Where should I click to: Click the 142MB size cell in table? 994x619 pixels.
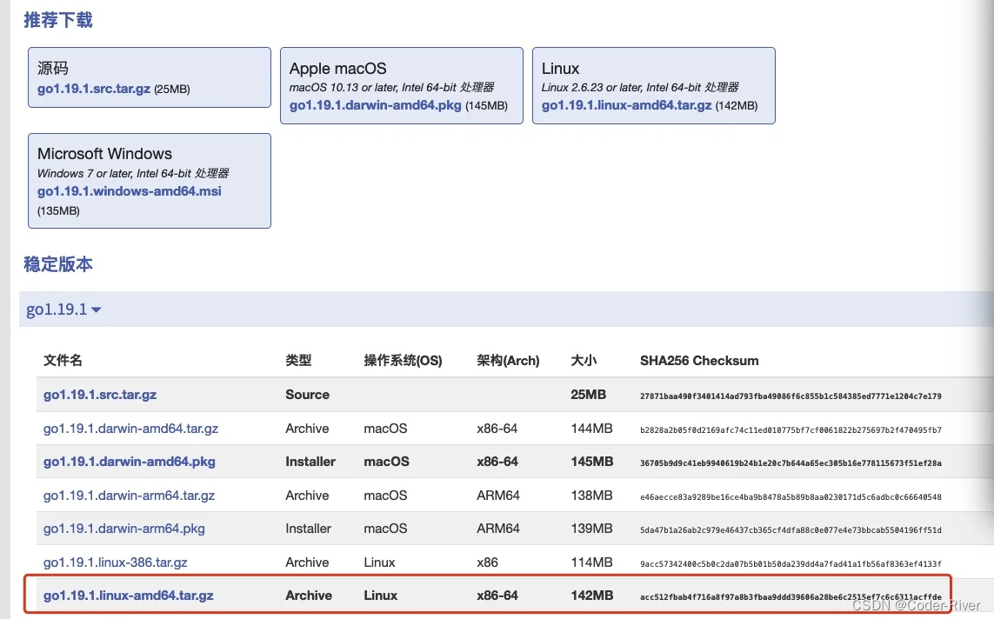[592, 596]
